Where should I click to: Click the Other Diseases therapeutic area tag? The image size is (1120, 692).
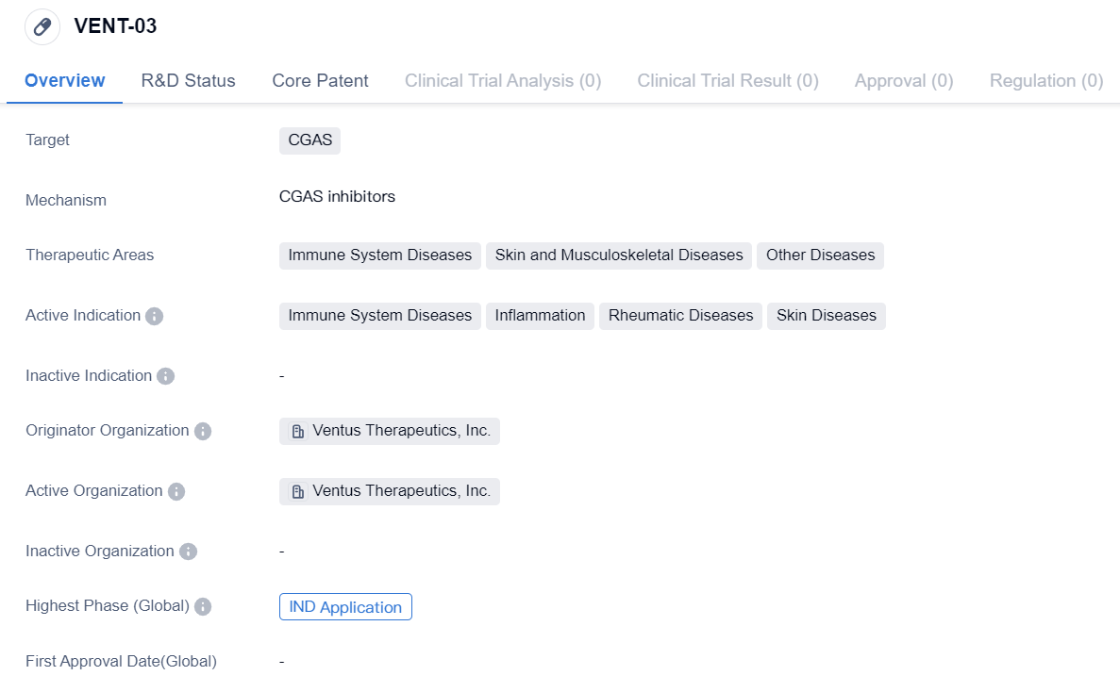point(820,255)
